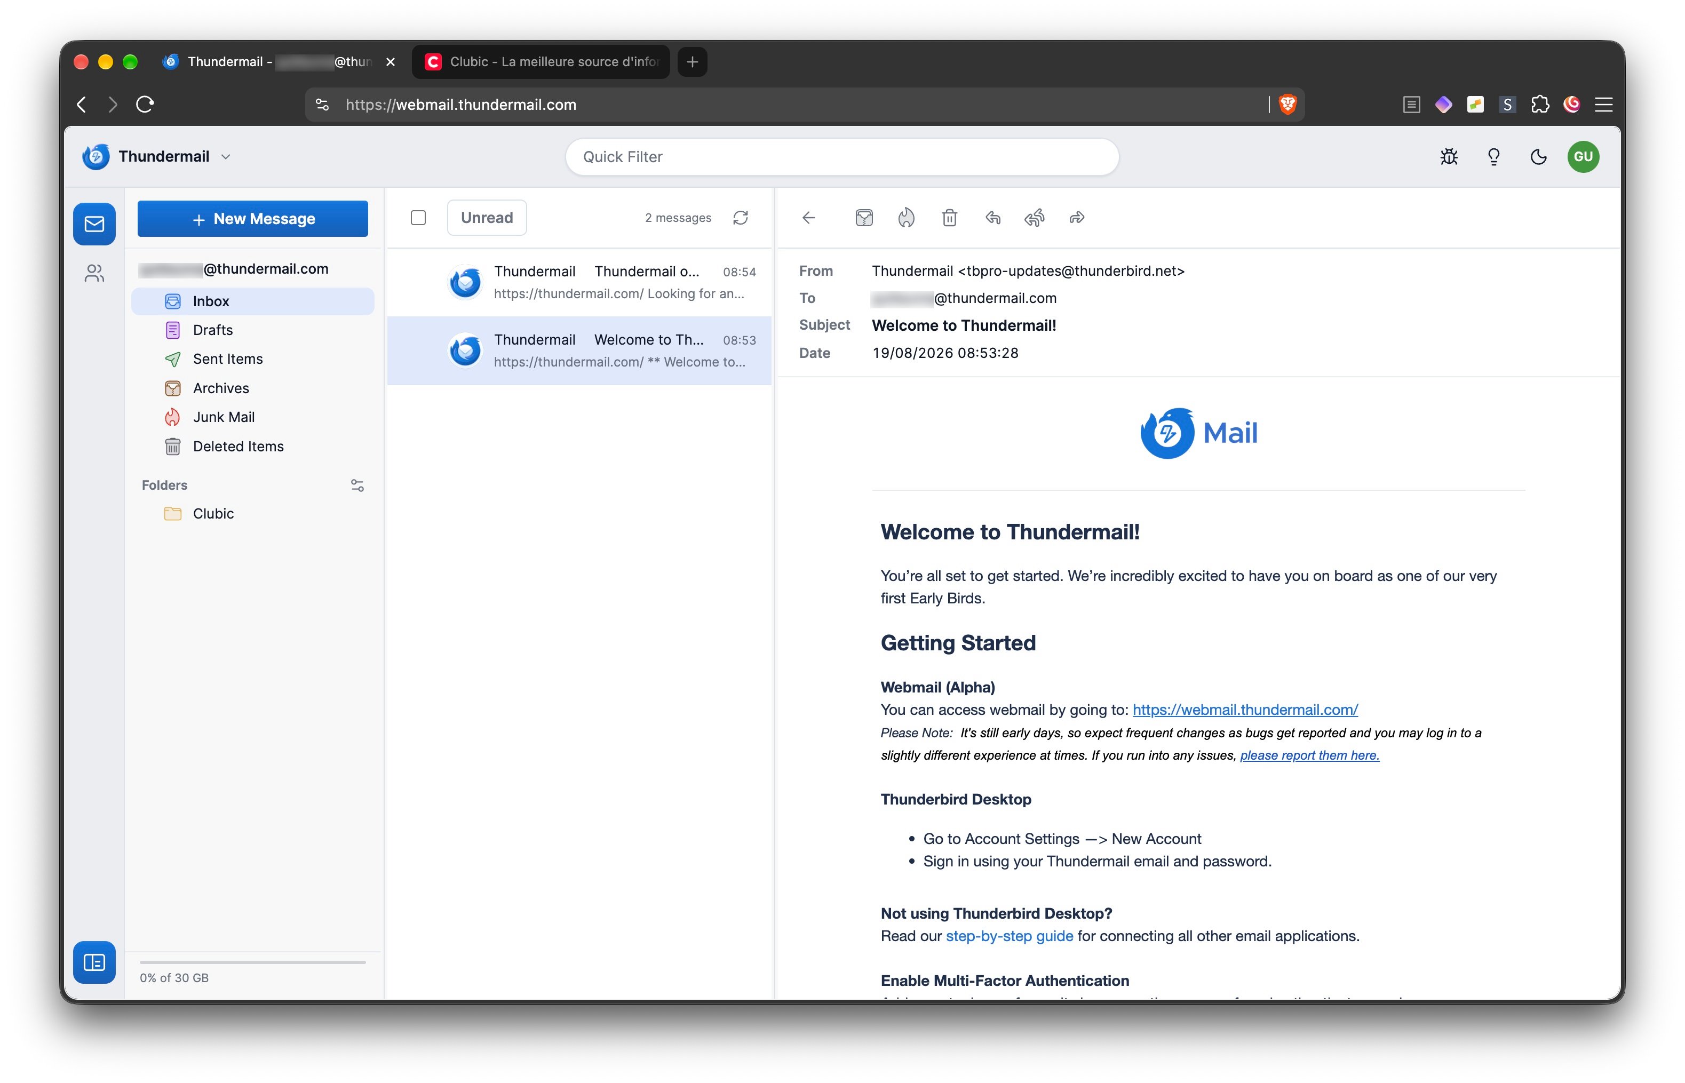Reload the page
Viewport: 1685px width, 1083px height.
[145, 104]
